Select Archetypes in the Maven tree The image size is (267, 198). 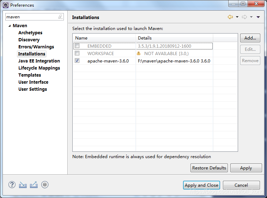click(30, 33)
